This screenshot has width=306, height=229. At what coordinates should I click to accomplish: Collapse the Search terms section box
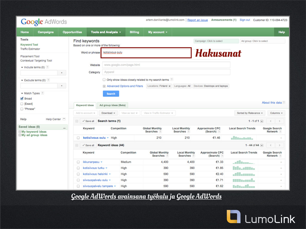click(77, 121)
